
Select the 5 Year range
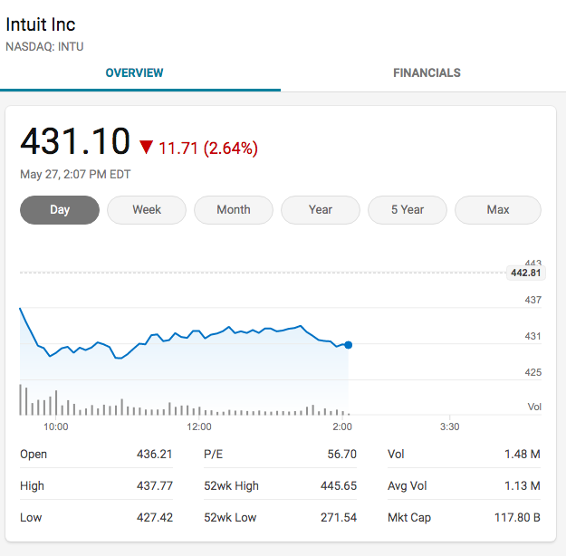point(408,210)
